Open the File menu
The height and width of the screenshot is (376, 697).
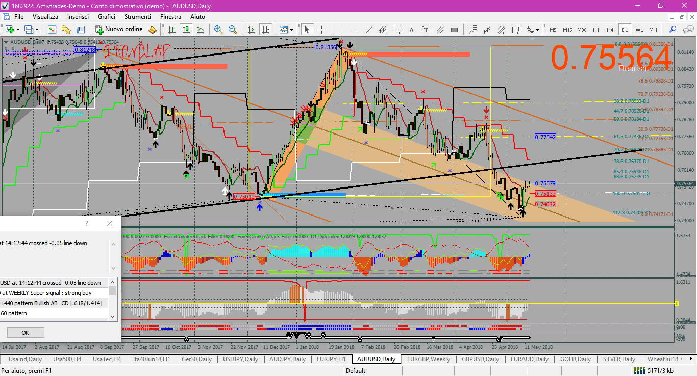tap(19, 17)
